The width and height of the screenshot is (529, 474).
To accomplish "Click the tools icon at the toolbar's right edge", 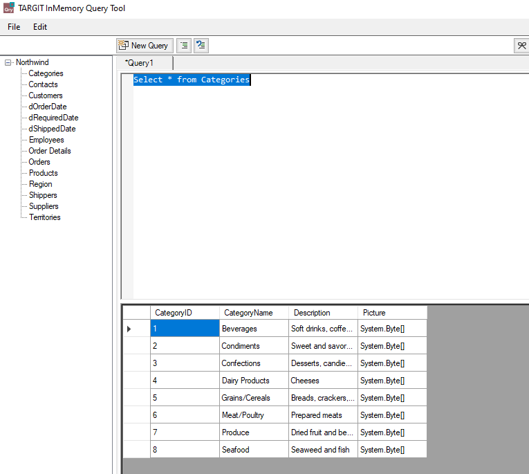I will 521,46.
